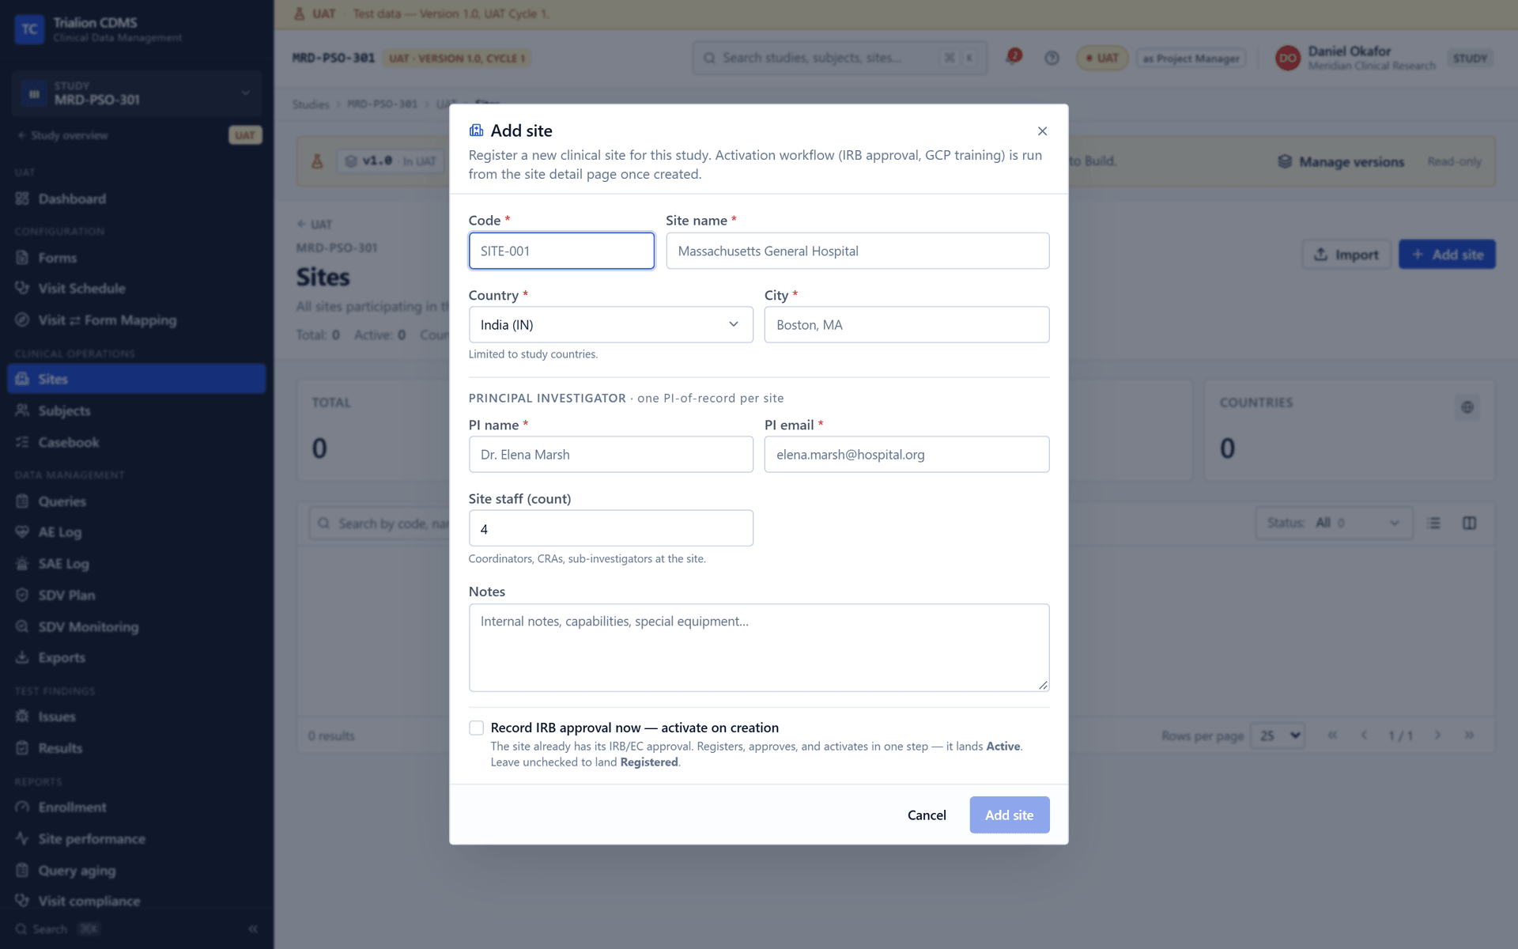Open Visit Schedule in sidebar
Viewport: 1518px width, 949px height.
(137, 289)
